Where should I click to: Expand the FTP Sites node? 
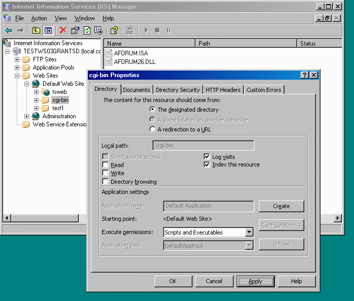click(x=17, y=59)
